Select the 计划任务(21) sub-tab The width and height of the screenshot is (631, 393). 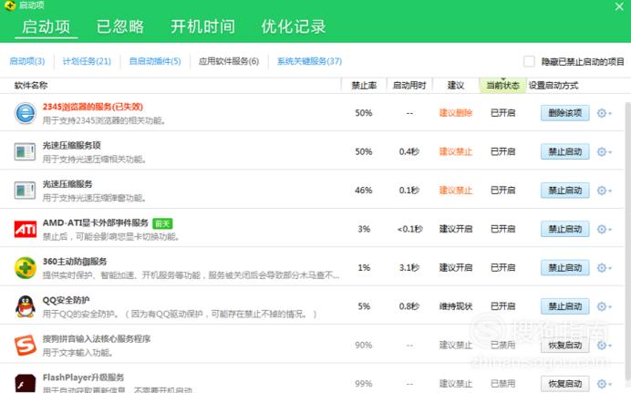[x=87, y=61]
